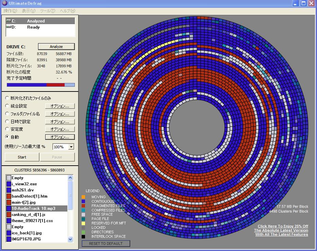Click the blue icon beside msh261.drv

point(9,190)
